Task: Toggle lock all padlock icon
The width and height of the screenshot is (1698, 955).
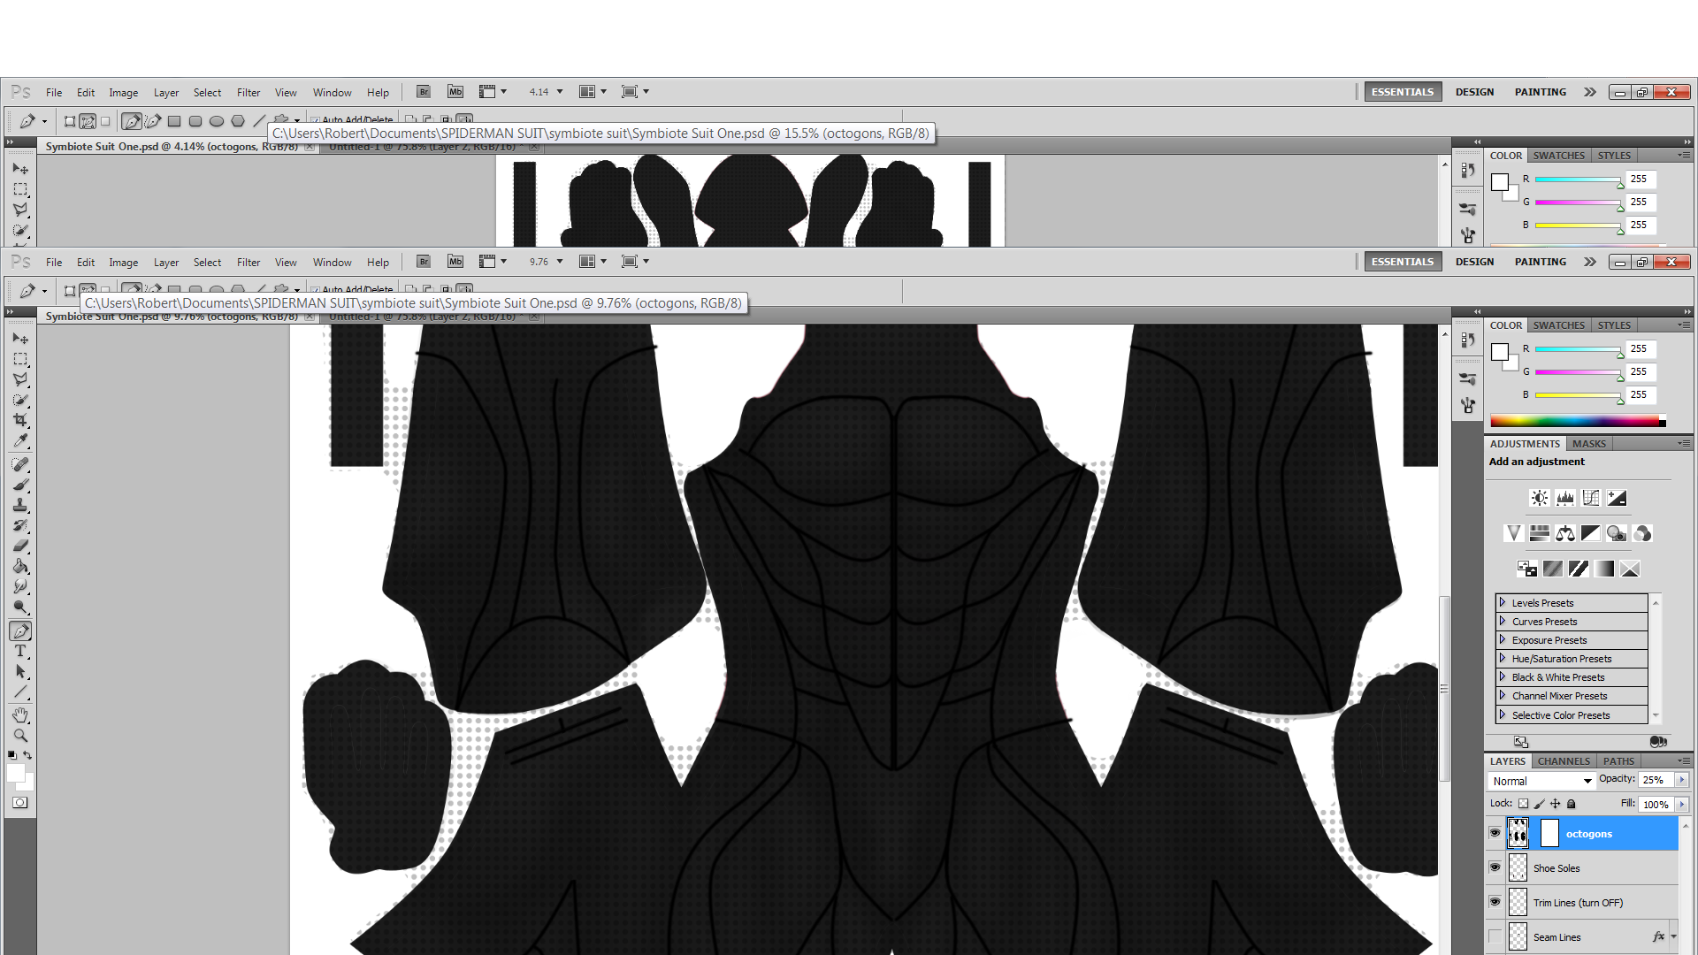Action: tap(1571, 804)
